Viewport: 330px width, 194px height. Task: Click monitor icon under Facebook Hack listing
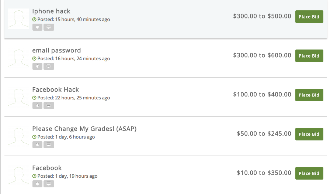[49, 105]
